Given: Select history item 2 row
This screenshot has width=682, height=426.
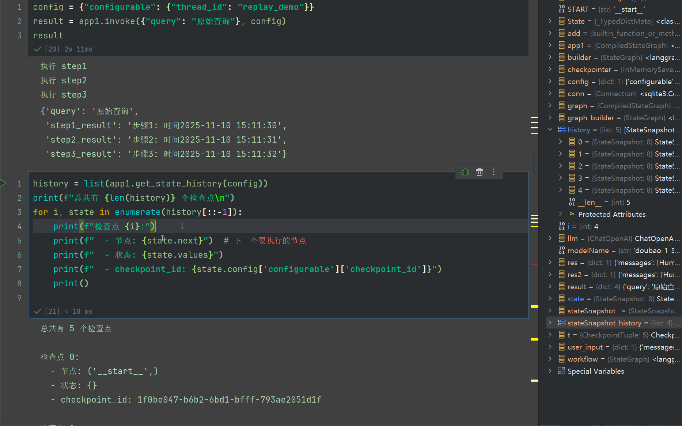Looking at the screenshot, I should 613,166.
